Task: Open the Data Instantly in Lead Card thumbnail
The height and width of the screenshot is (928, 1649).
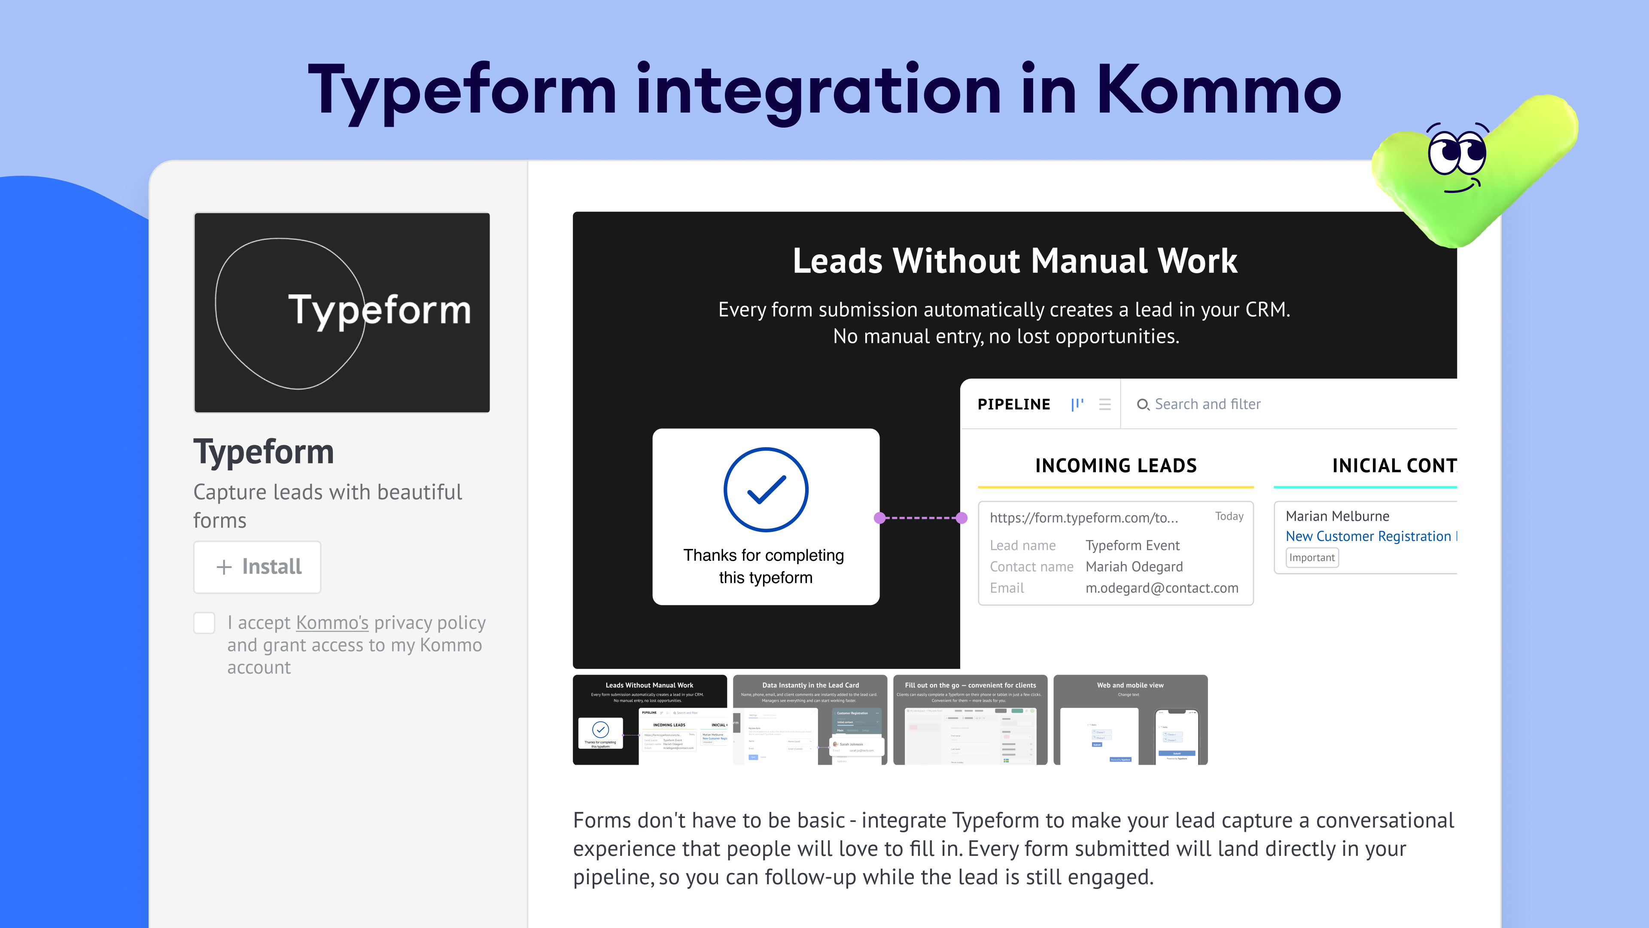Action: (810, 719)
